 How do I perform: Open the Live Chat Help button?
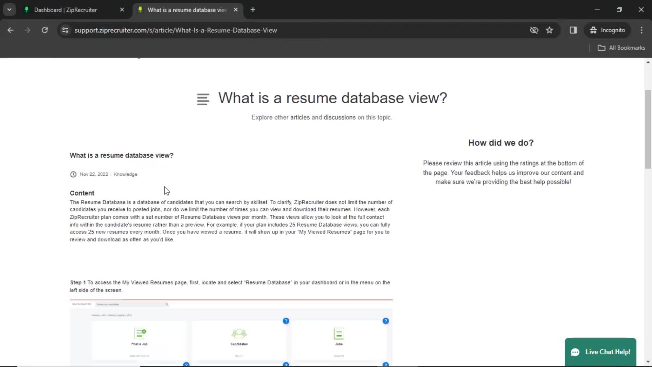point(600,352)
